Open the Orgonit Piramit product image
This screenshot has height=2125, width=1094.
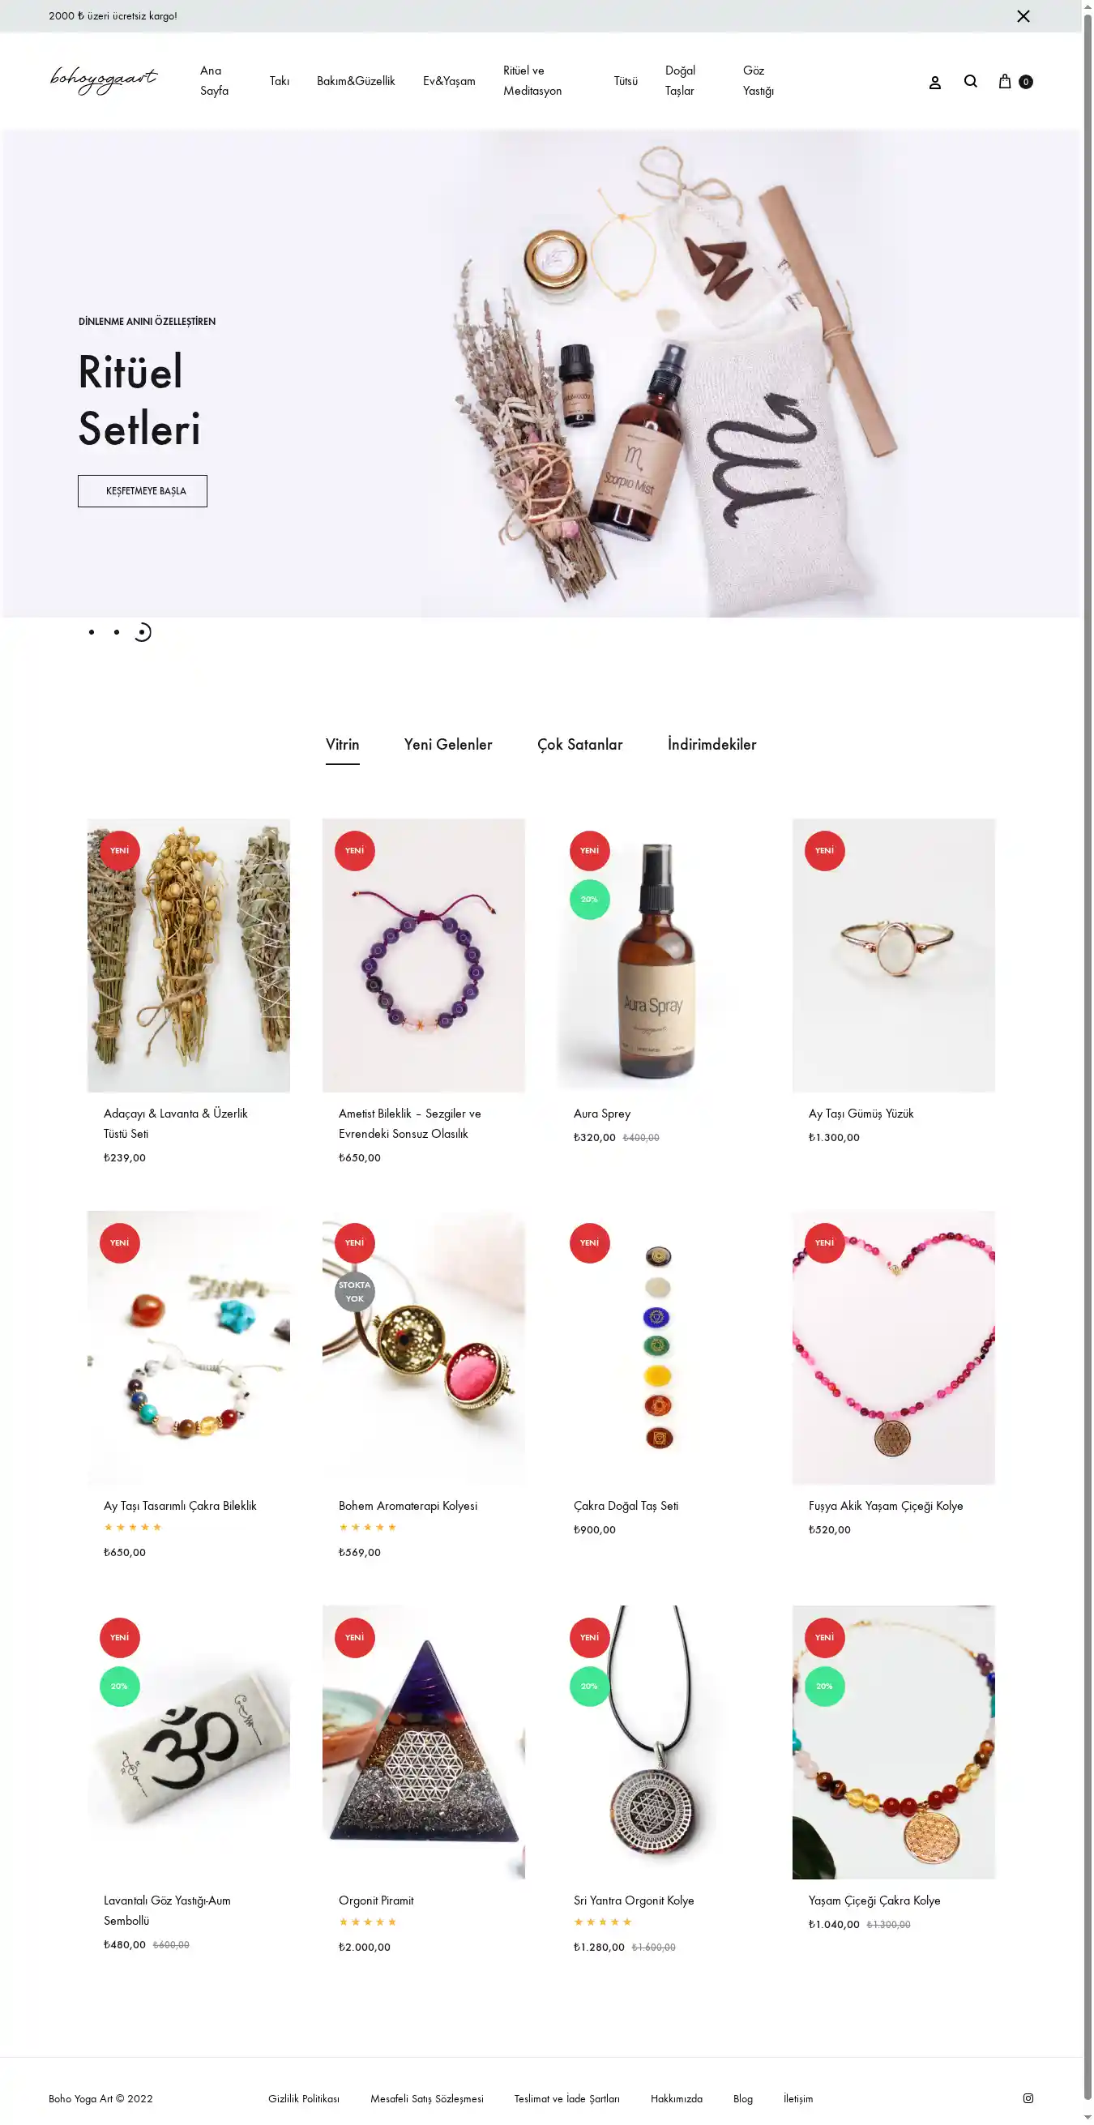tap(423, 1742)
